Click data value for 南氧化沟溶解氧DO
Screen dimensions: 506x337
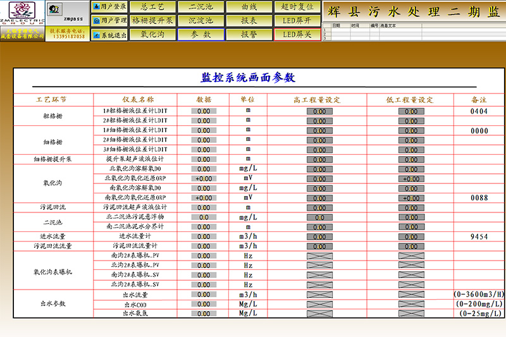[x=204, y=188]
